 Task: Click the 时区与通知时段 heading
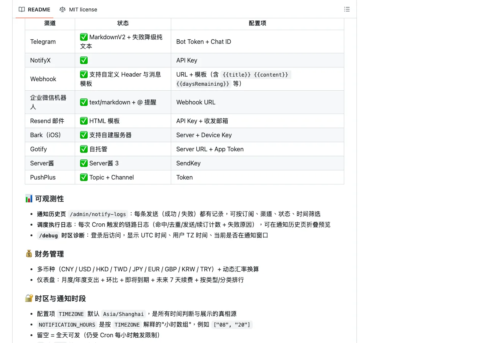pyautogui.click(x=60, y=298)
